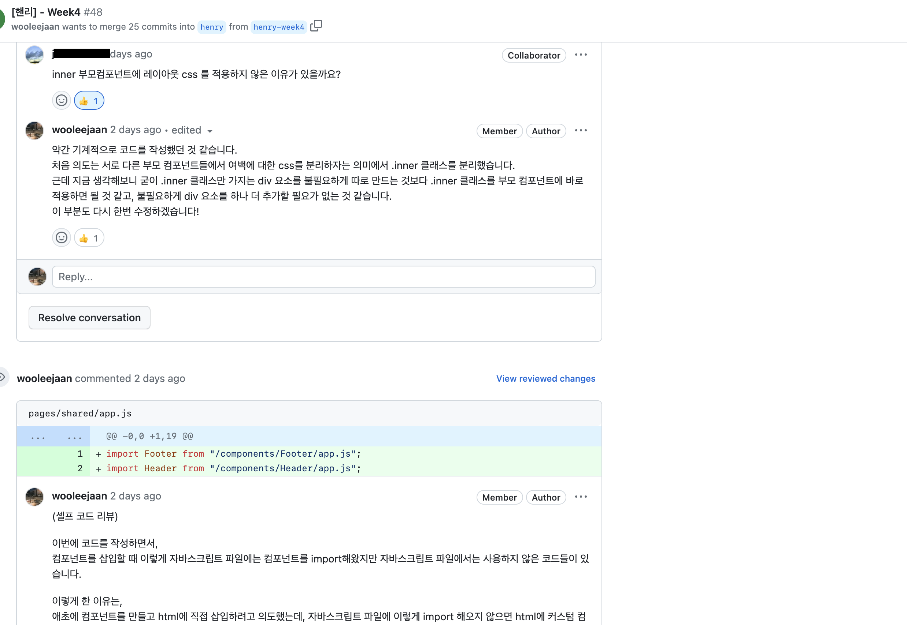Open View reviewed changes link
Image resolution: width=907 pixels, height=625 pixels.
click(x=545, y=378)
